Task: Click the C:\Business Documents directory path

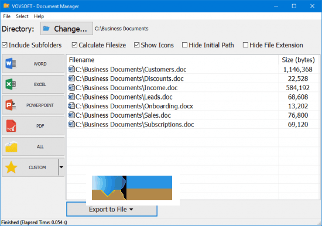Action: (x=121, y=28)
